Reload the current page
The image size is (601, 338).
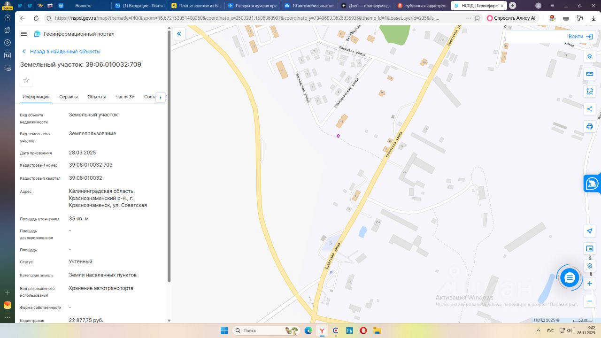click(x=36, y=18)
